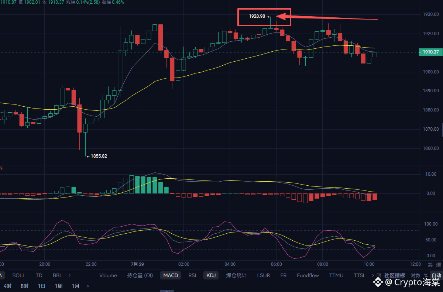The height and width of the screenshot is (292, 443).
Task: Select the 1周 timeframe
Action: click(59, 286)
